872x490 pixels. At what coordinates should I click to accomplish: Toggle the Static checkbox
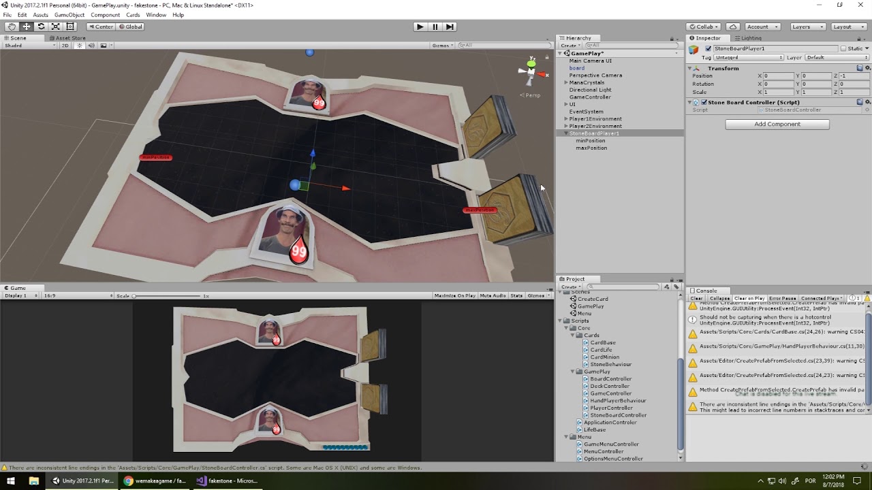pos(843,49)
